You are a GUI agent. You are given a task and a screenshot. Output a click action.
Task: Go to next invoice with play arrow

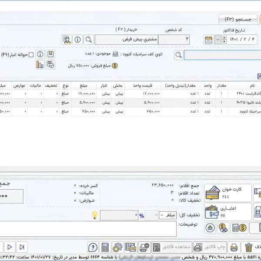[10, 247]
